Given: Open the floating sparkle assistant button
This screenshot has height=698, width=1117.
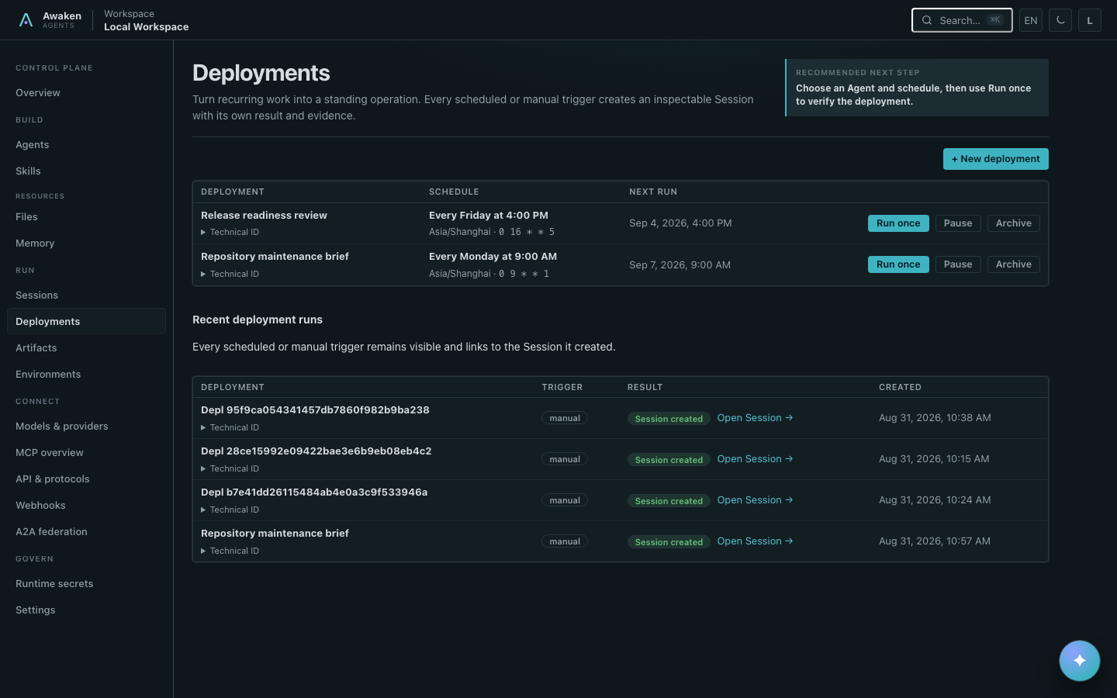Looking at the screenshot, I should point(1080,661).
